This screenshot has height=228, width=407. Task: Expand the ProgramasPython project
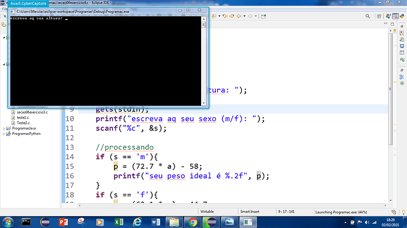pos(4,134)
